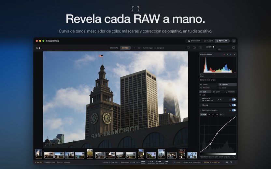The image size is (271, 169).
Task: Toggle the last histogram header indicator
Action: pos(235,55)
